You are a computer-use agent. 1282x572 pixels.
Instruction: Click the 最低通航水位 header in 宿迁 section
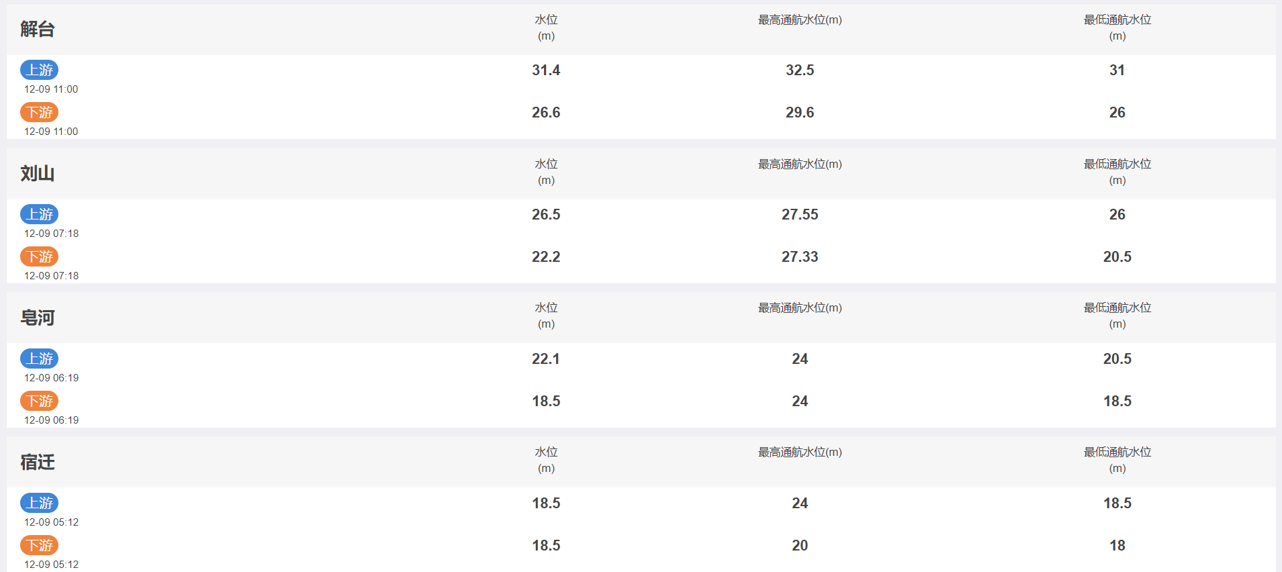tap(1117, 460)
